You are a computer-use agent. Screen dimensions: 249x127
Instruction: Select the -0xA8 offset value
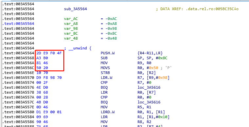[111, 24]
